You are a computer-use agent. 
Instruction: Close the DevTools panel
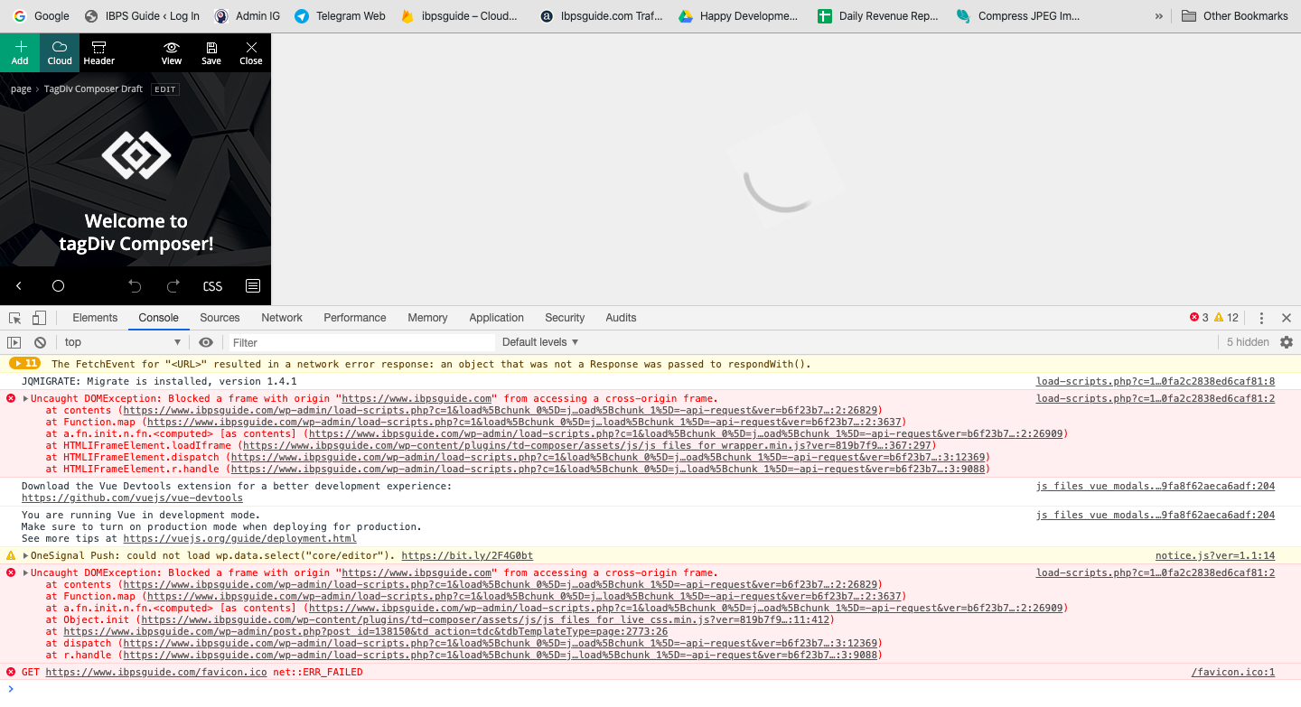pyautogui.click(x=1287, y=318)
